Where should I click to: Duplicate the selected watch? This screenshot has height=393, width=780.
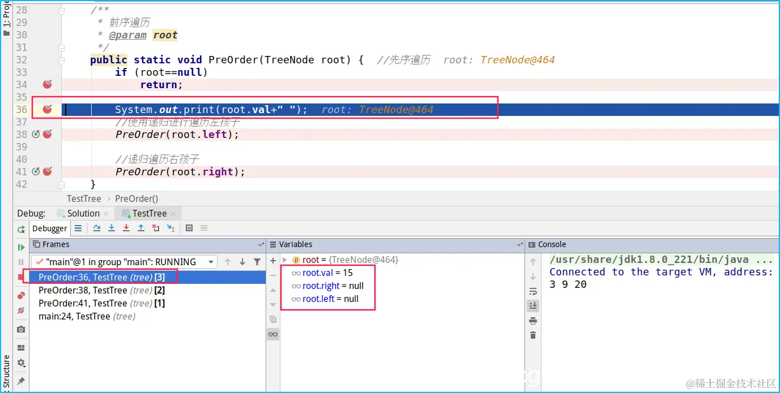[x=273, y=319]
